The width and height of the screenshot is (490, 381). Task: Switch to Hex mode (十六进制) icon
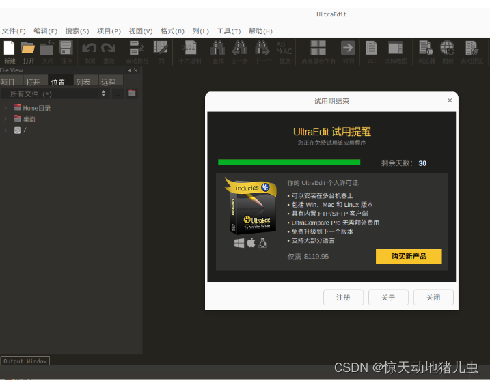[x=189, y=48]
